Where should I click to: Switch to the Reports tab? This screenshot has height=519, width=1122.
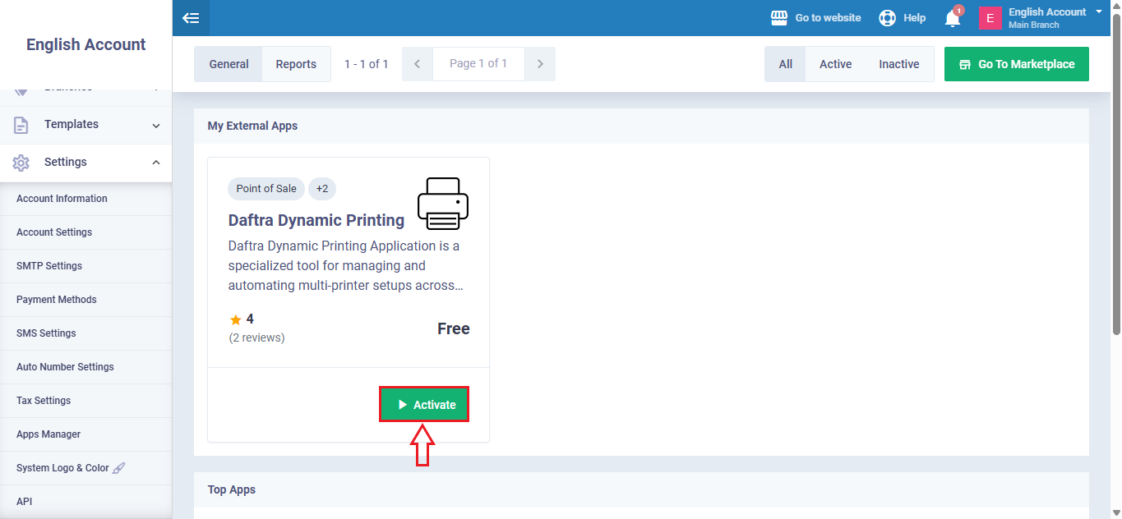pos(296,64)
